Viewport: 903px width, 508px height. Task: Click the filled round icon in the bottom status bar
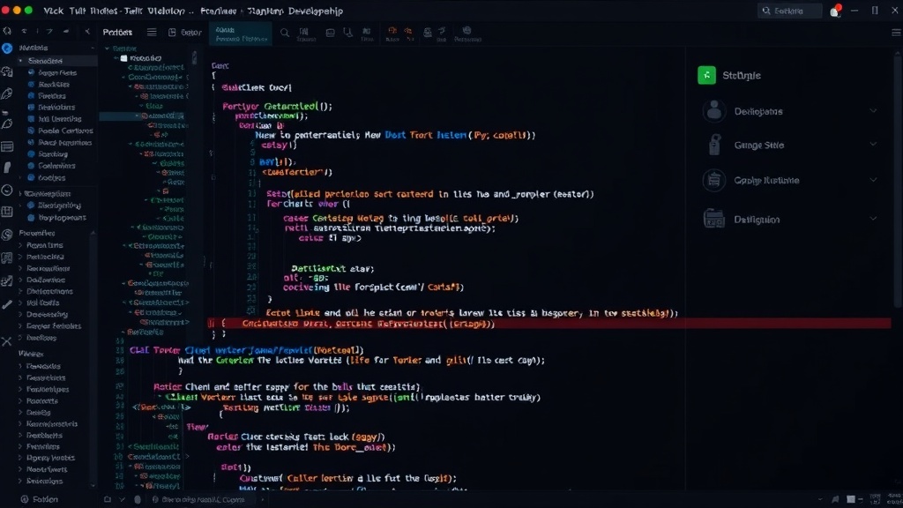coord(138,499)
